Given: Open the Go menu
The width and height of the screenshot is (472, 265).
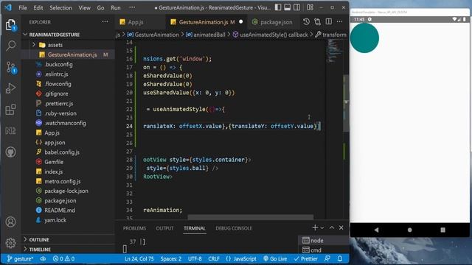Looking at the screenshot, I should click(100, 8).
